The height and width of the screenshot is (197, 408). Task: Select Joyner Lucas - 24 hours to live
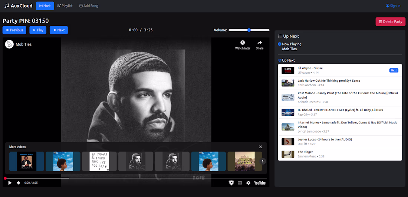click(340, 142)
